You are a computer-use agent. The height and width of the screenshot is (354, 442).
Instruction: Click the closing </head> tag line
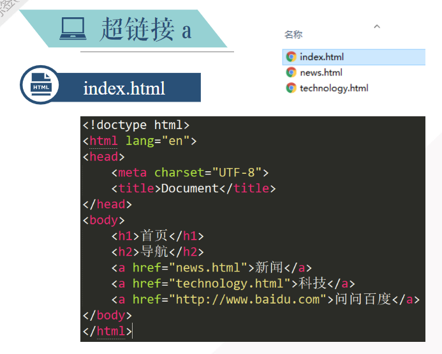(x=107, y=204)
